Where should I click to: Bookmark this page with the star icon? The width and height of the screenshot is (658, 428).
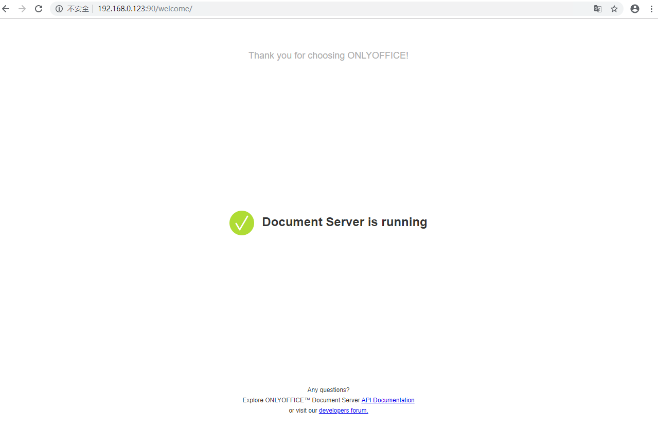coord(614,9)
